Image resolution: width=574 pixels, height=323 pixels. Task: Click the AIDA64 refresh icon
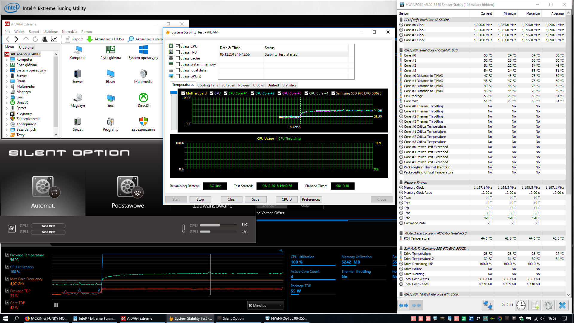35,39
